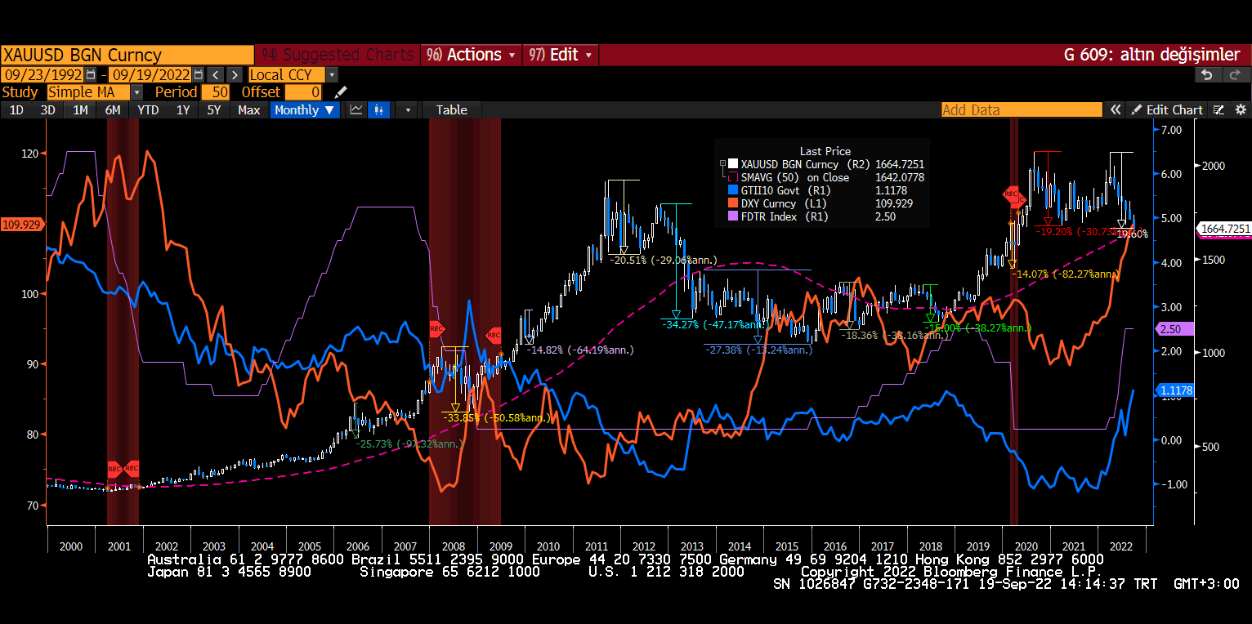Click the pencil icon beside Offset
This screenshot has height=624, width=1252.
[341, 92]
